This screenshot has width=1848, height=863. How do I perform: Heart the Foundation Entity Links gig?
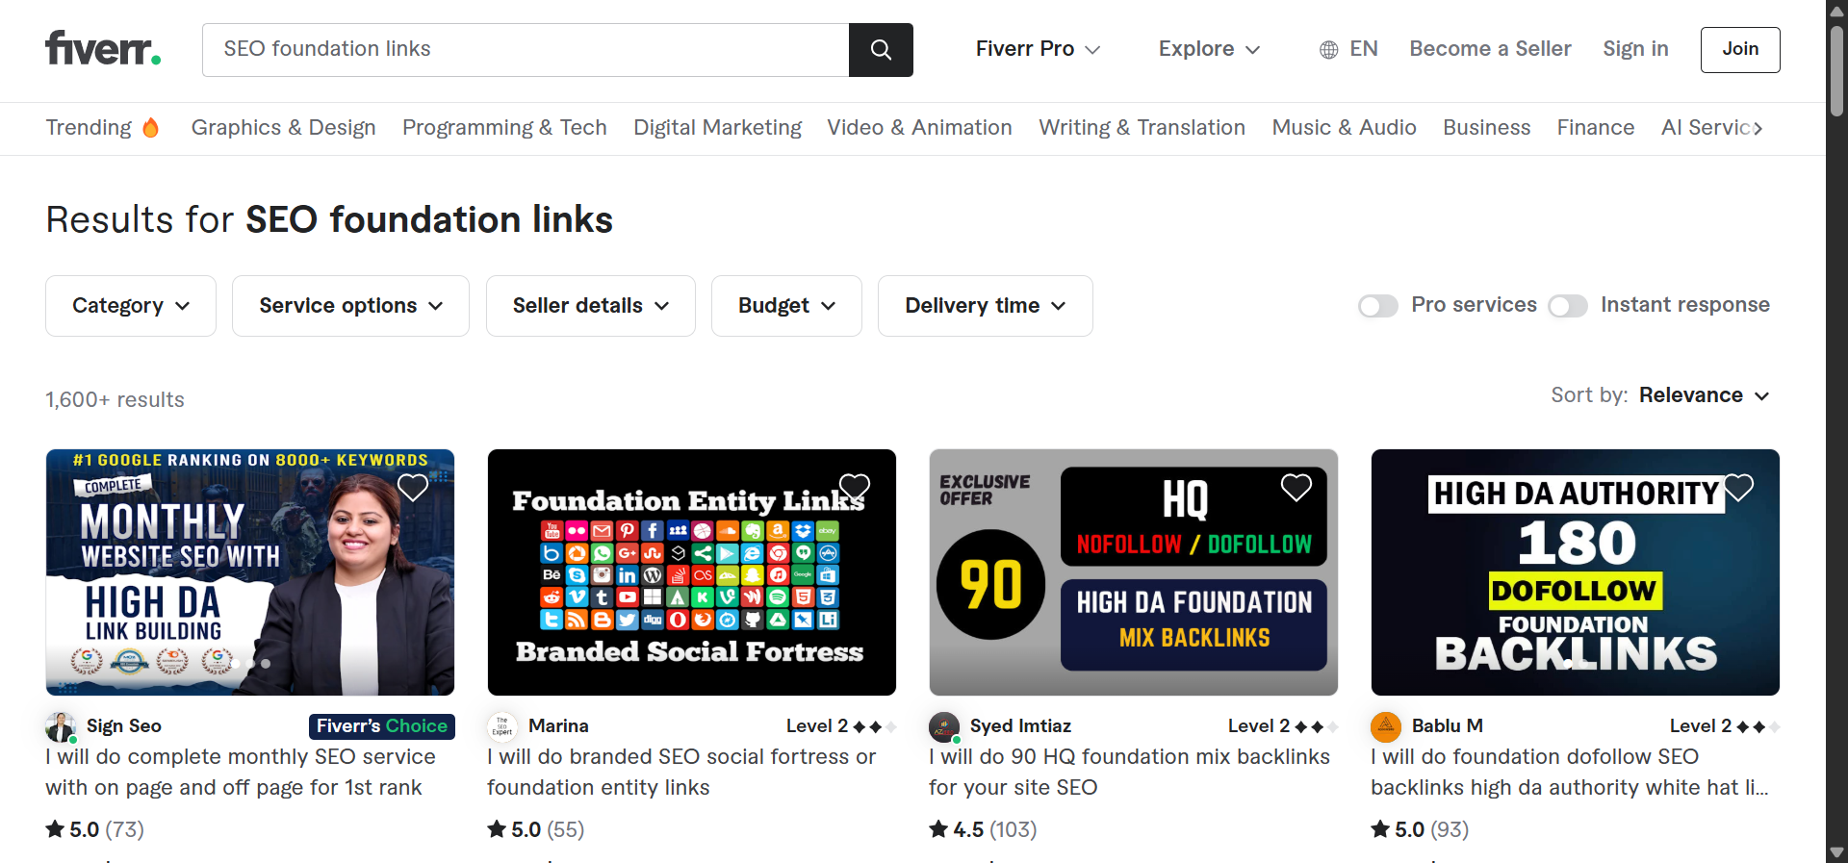[x=855, y=488]
